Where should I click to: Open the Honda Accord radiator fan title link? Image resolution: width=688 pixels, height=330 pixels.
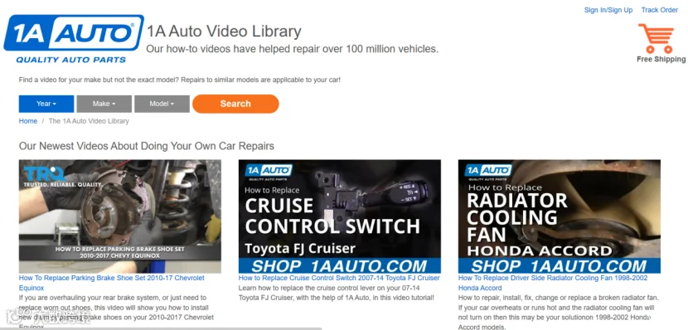point(553,283)
